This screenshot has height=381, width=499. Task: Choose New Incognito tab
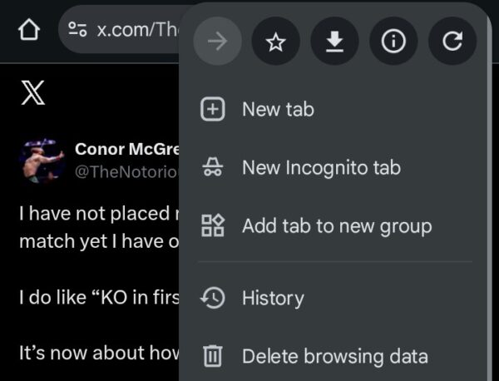pos(321,167)
